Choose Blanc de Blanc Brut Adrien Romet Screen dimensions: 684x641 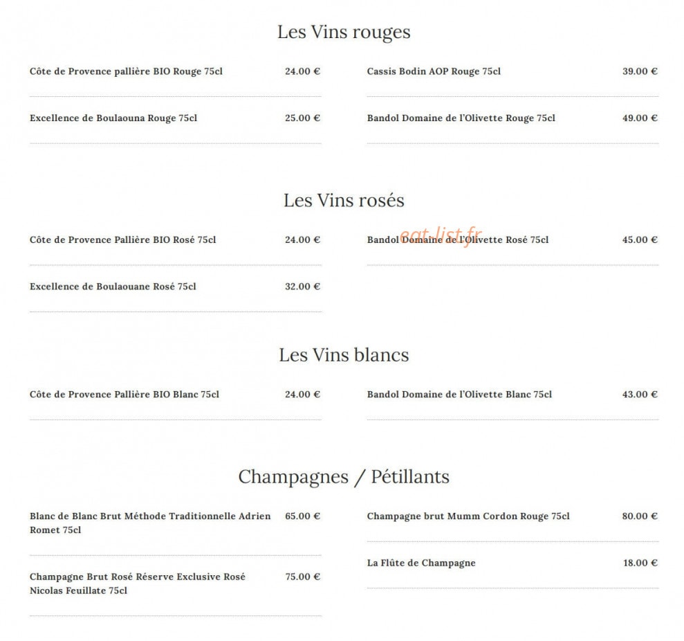coord(150,523)
